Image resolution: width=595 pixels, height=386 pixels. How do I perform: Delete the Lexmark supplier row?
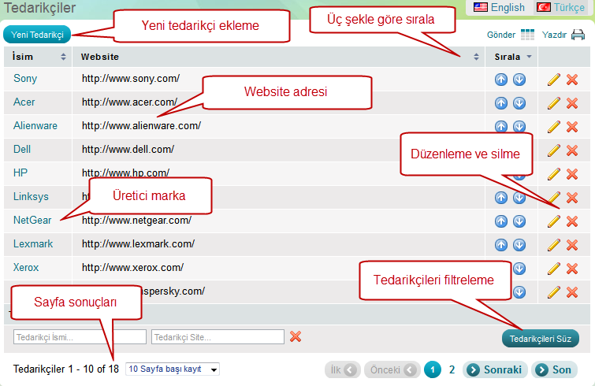[x=572, y=245]
